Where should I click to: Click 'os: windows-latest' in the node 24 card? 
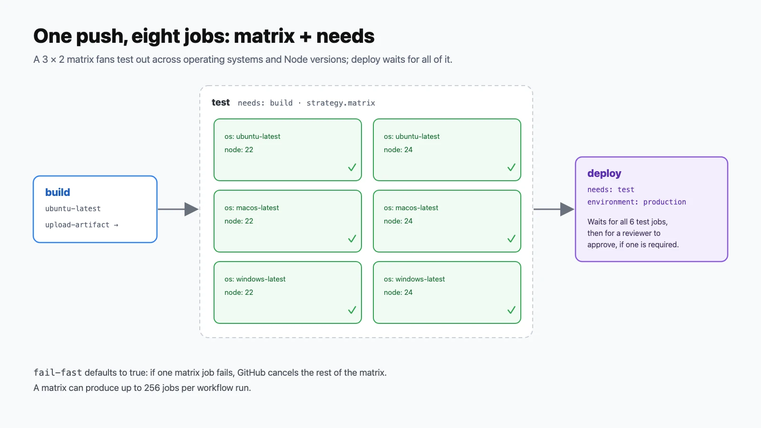click(414, 279)
